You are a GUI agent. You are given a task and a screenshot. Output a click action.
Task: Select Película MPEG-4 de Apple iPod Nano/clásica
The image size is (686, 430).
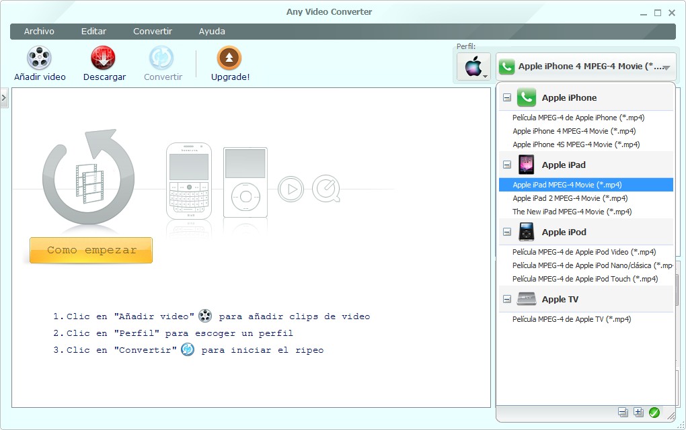[586, 265]
